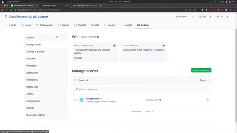The height and width of the screenshot is (133, 237).
Task: Copy the pending invite link icon
Action: pyautogui.click(x=160, y=100)
